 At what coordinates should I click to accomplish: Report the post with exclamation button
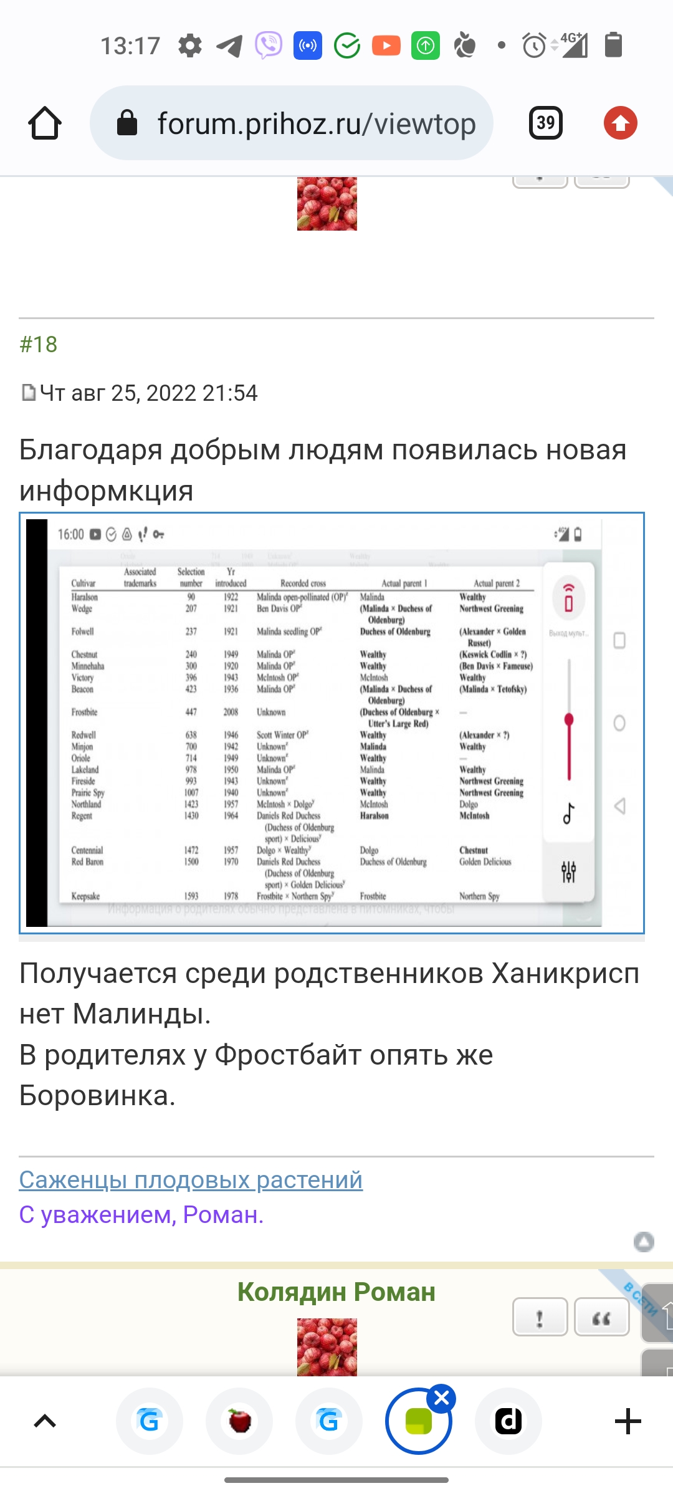tap(540, 1317)
